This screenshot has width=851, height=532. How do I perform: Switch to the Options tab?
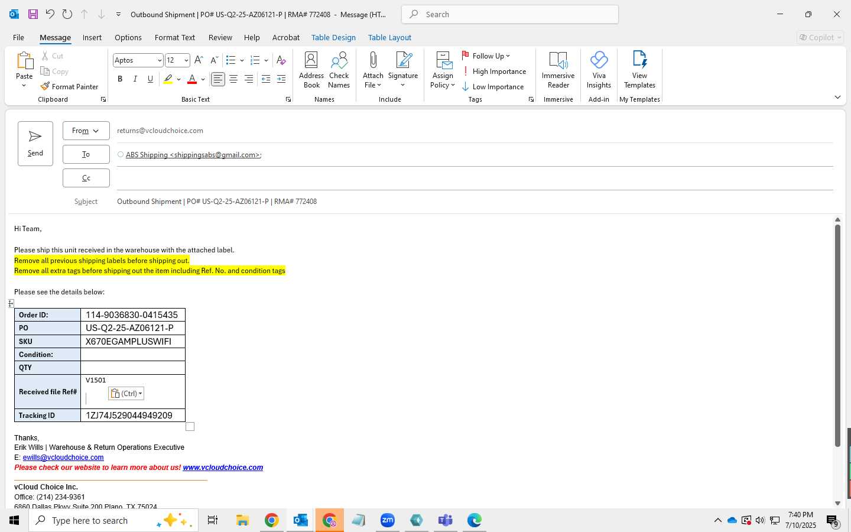point(128,37)
